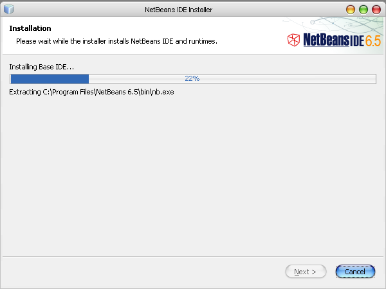Click the filled blue portion of progress bar
This screenshot has width=386, height=289.
(x=49, y=78)
